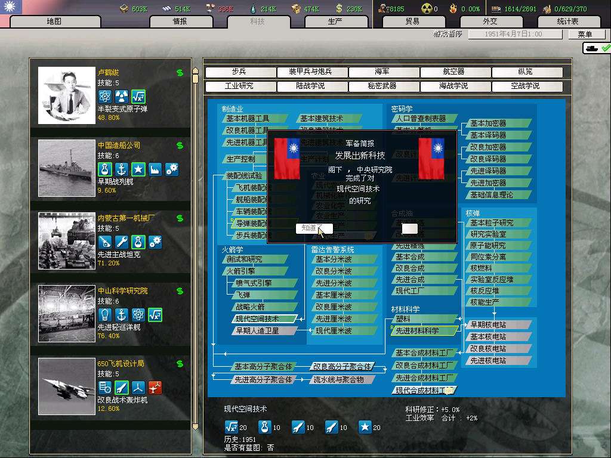Image resolution: width=611 pixels, height=458 pixels.
Task: Open the 地图 map tab
Action: [55, 21]
